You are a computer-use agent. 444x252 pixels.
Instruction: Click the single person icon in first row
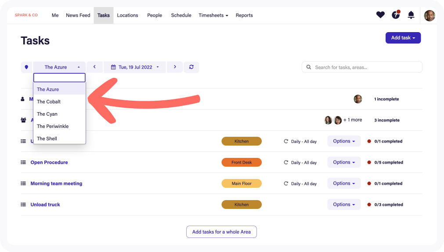point(23,99)
